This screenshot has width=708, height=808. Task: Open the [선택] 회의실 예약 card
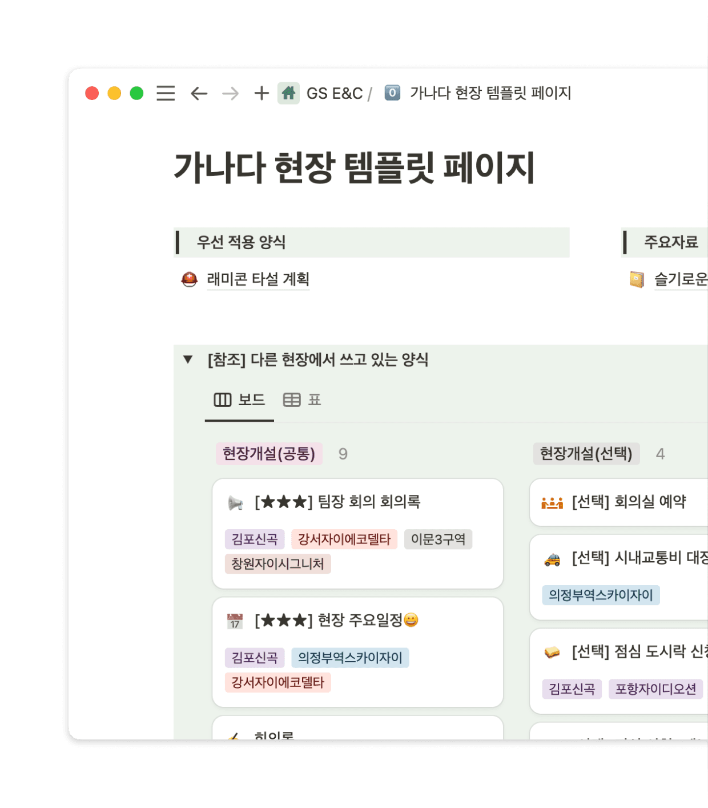click(628, 502)
